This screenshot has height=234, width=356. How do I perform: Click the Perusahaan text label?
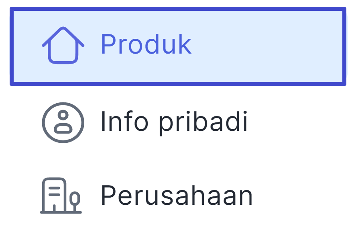tap(177, 195)
